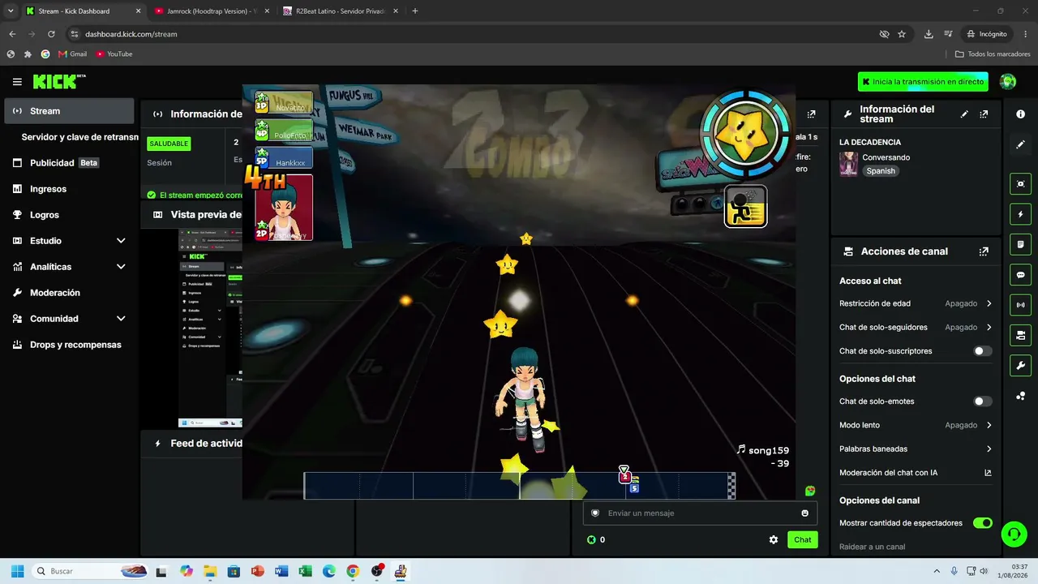
Task: Open the browser downloads icon
Action: pos(929,34)
